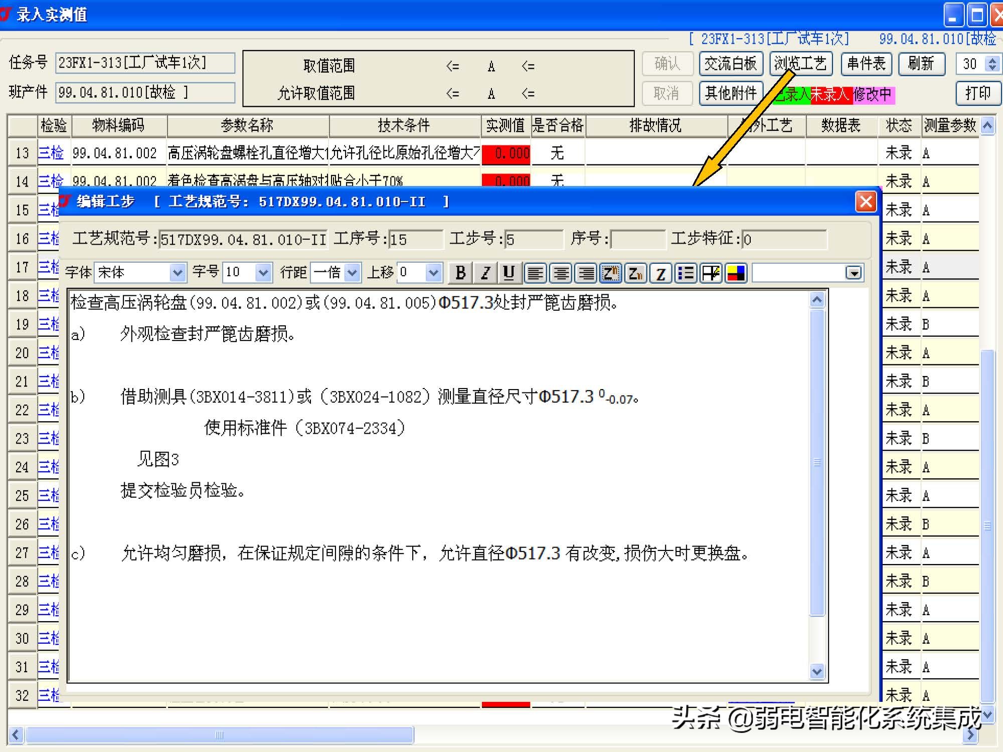Close the 编辑工步 dialog
This screenshot has width=1003, height=752.
click(866, 202)
